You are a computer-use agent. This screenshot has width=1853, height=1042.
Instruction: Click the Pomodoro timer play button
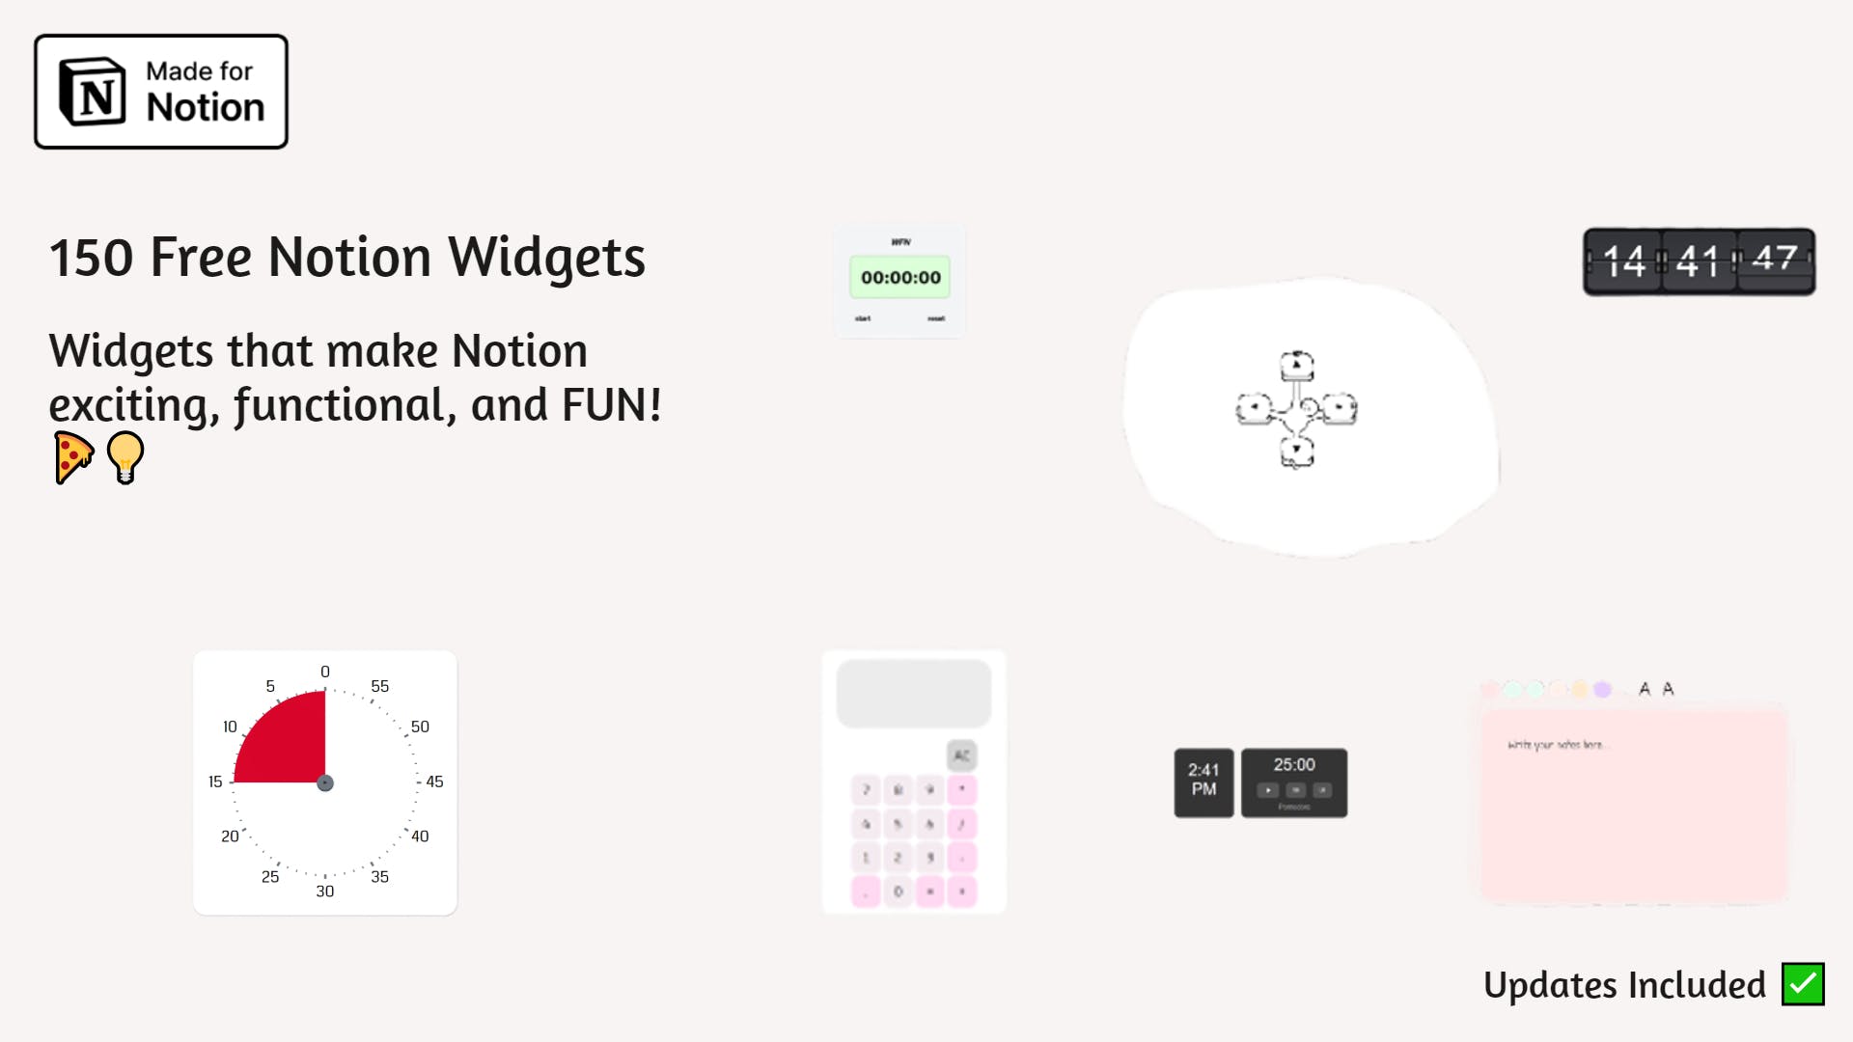pos(1267,790)
